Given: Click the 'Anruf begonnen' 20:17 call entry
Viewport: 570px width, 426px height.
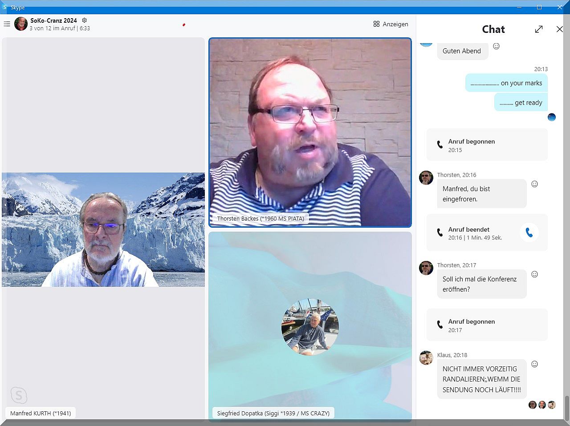Looking at the screenshot, I should coord(487,325).
